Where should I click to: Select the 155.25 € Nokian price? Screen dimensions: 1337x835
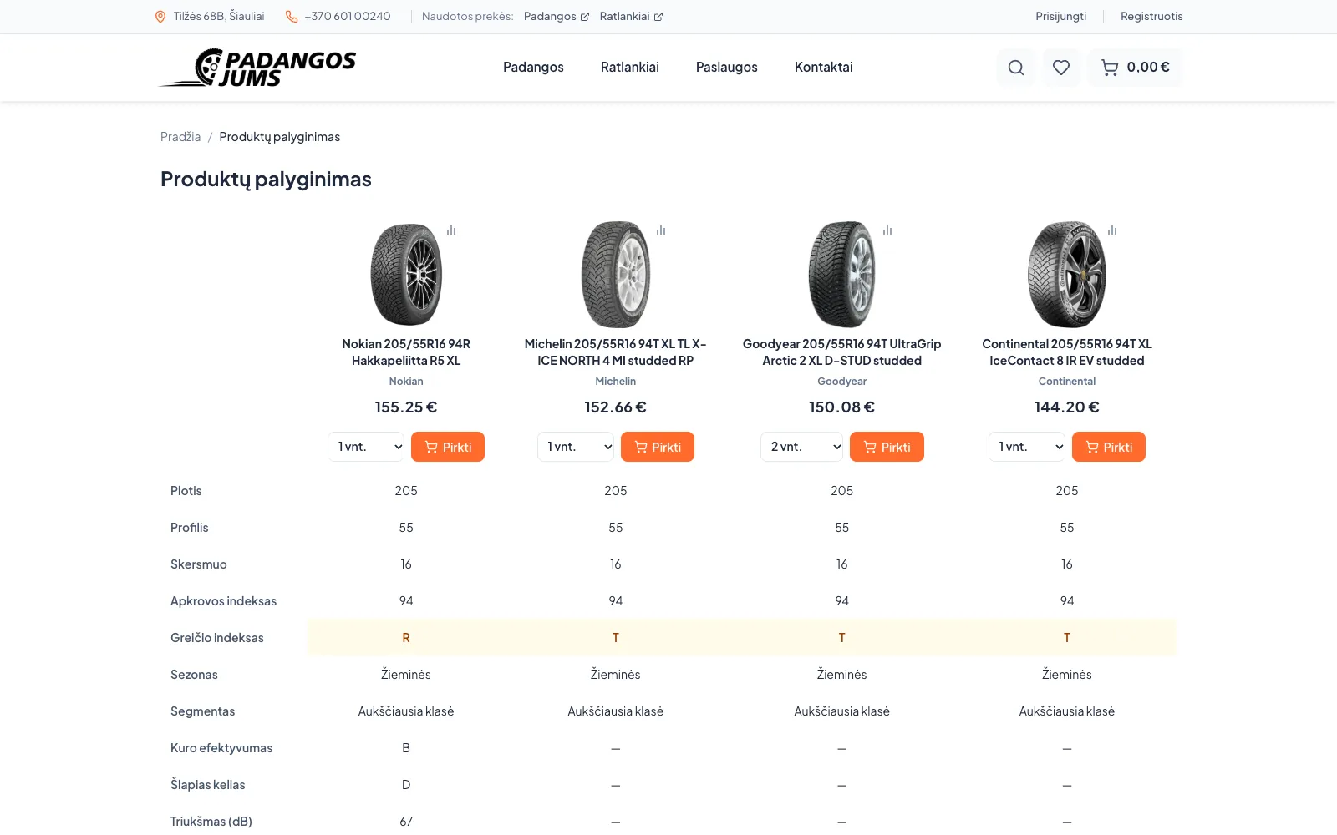click(406, 407)
